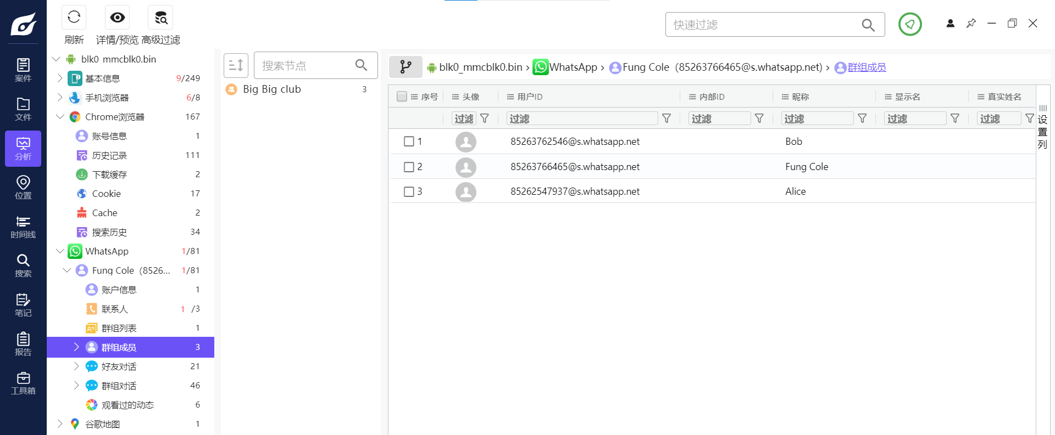Open the user account icon

click(x=951, y=23)
